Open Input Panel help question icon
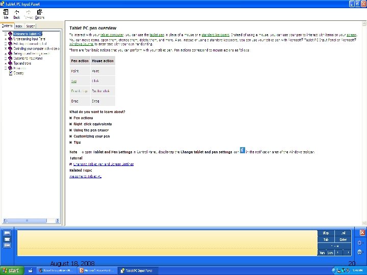 click(x=360, y=252)
